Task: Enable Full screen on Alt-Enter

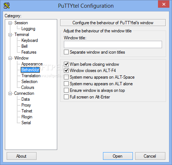Action: pyautogui.click(x=66, y=97)
